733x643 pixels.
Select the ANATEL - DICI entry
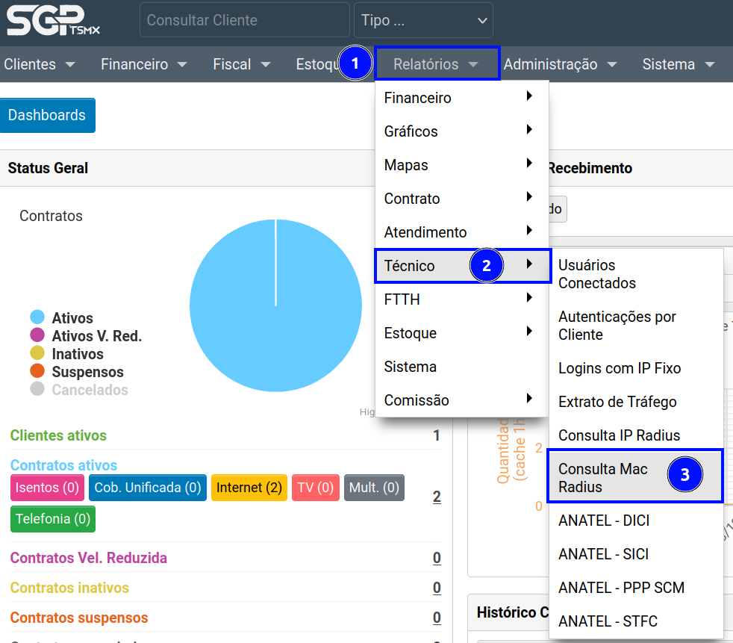[x=604, y=521]
